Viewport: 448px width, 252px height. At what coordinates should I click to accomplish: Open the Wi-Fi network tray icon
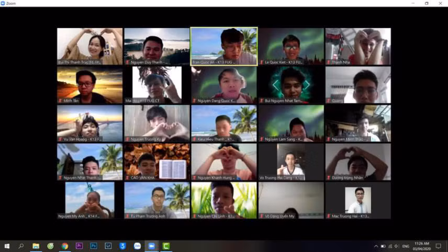pos(390,246)
